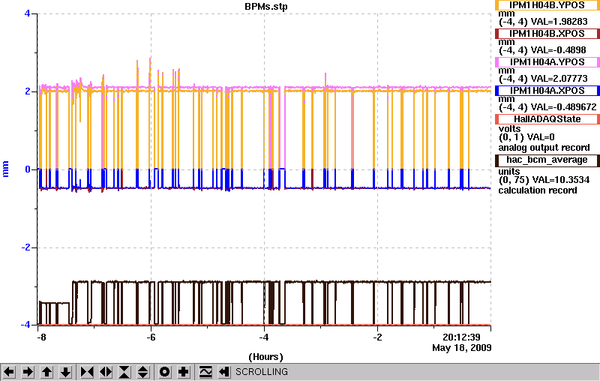Image resolution: width=600 pixels, height=381 pixels.
Task: Click the -4 hours tick label on the x-axis
Action: click(x=264, y=337)
